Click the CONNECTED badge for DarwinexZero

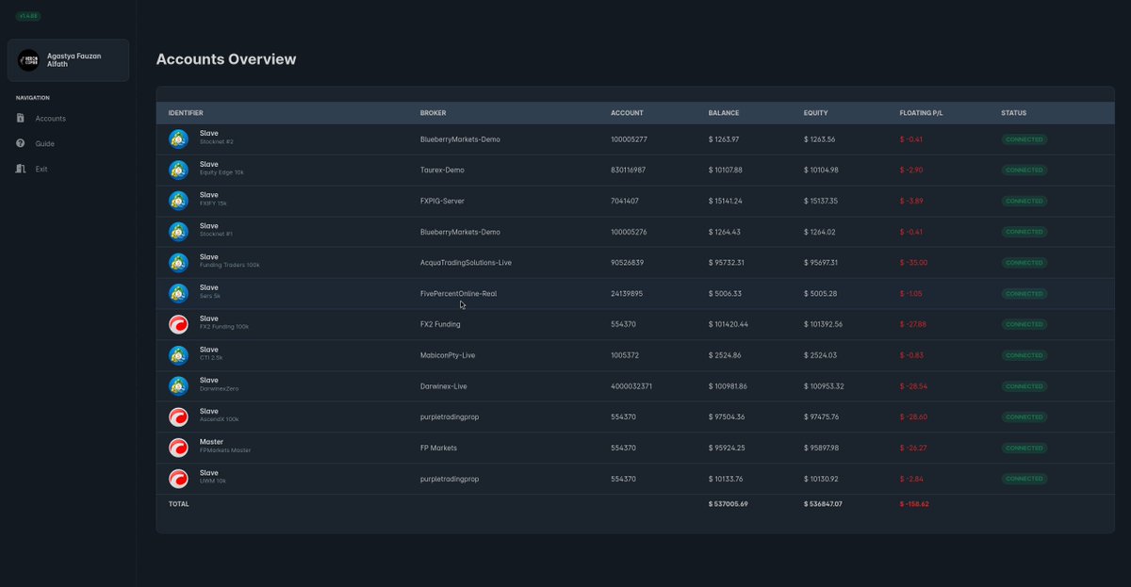click(x=1024, y=386)
